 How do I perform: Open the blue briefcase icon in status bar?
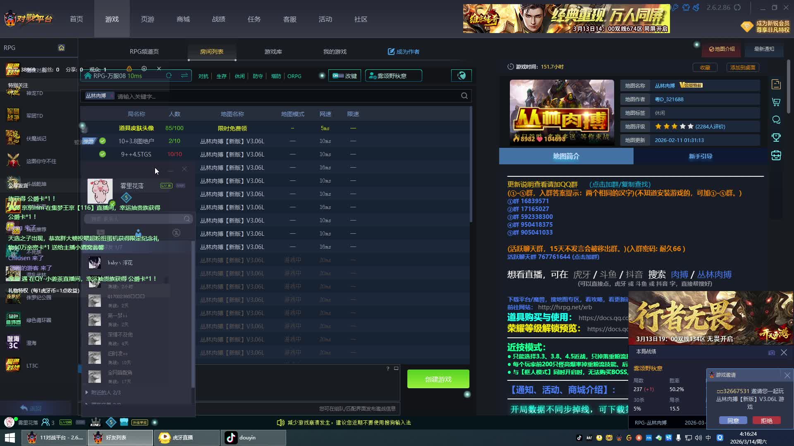click(x=124, y=422)
